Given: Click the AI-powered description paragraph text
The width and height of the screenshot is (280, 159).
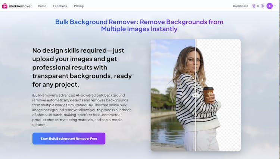Looking at the screenshot, I should 81,110.
